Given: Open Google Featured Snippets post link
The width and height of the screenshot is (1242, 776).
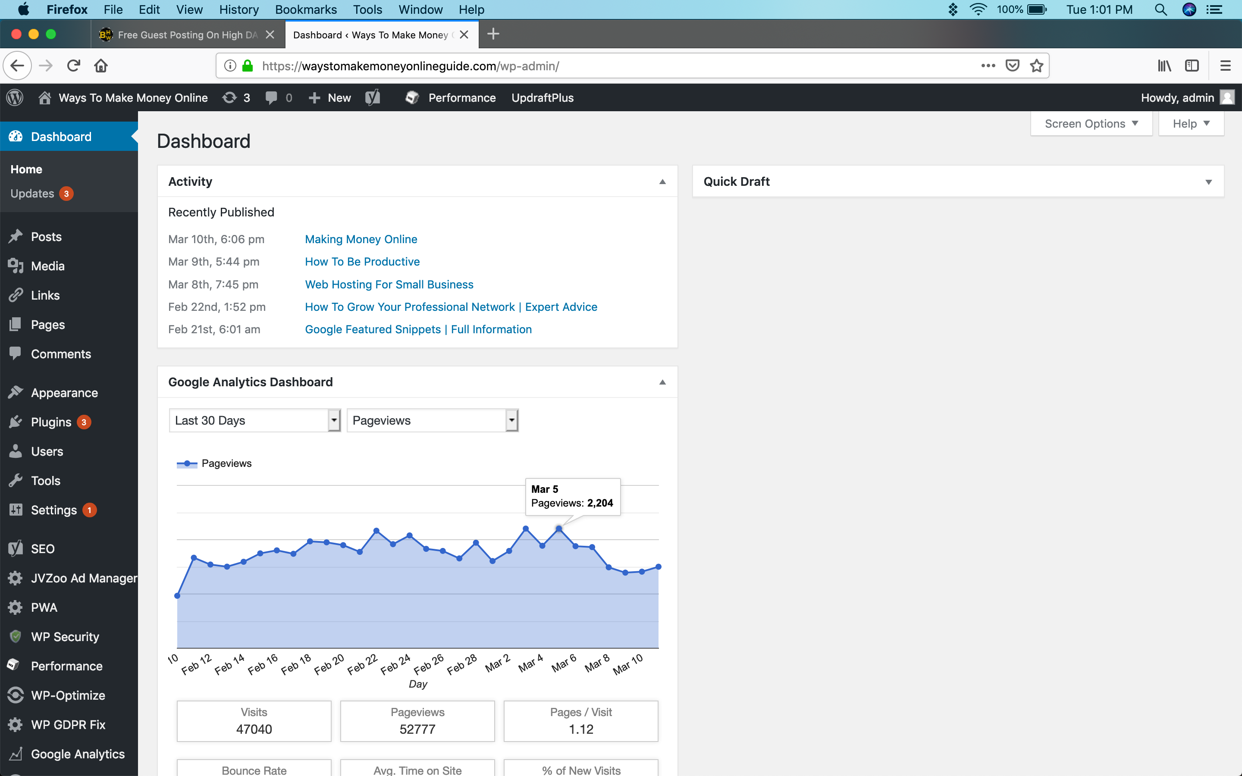Looking at the screenshot, I should [418, 329].
